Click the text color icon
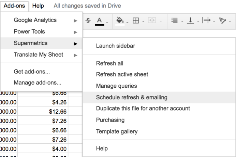 pyautogui.click(x=99, y=21)
